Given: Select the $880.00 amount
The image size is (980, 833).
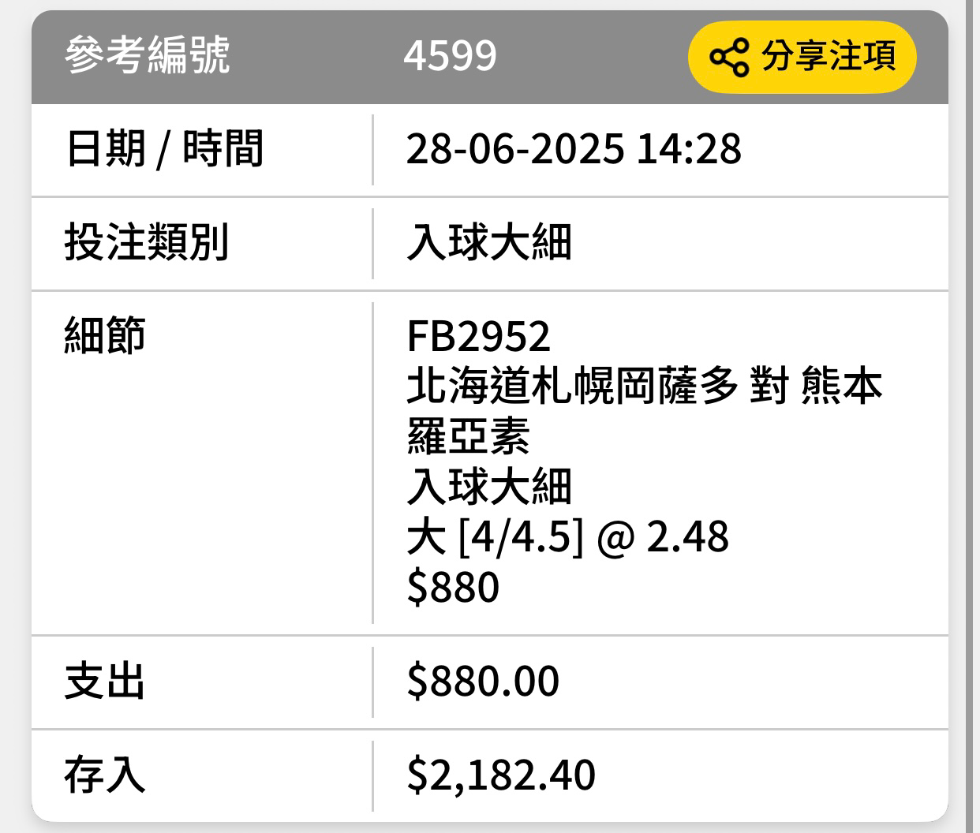Looking at the screenshot, I should tap(483, 682).
